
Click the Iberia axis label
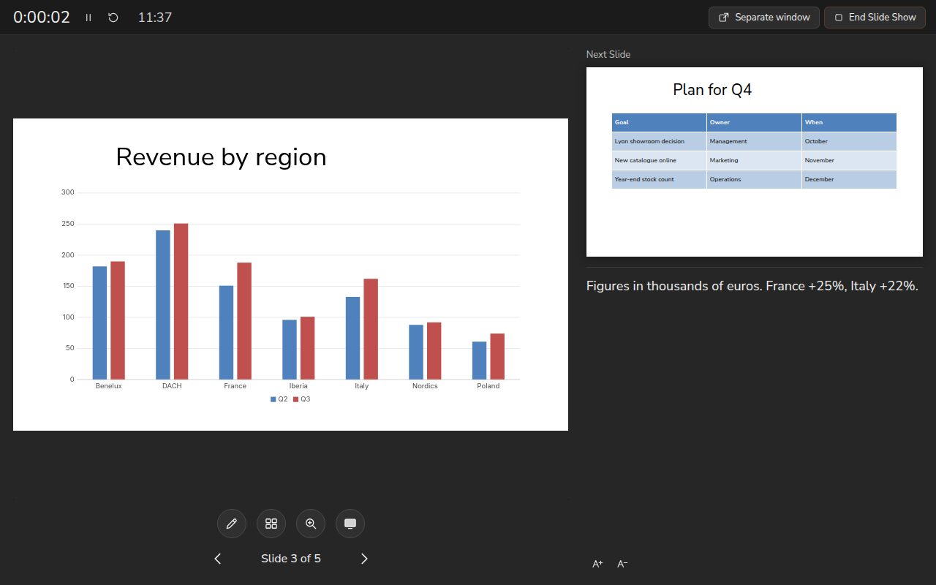[x=298, y=386]
